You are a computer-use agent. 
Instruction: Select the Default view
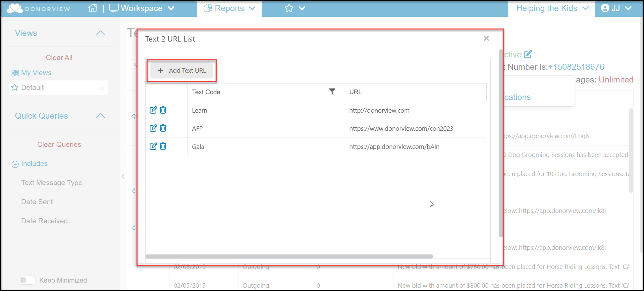click(58, 88)
